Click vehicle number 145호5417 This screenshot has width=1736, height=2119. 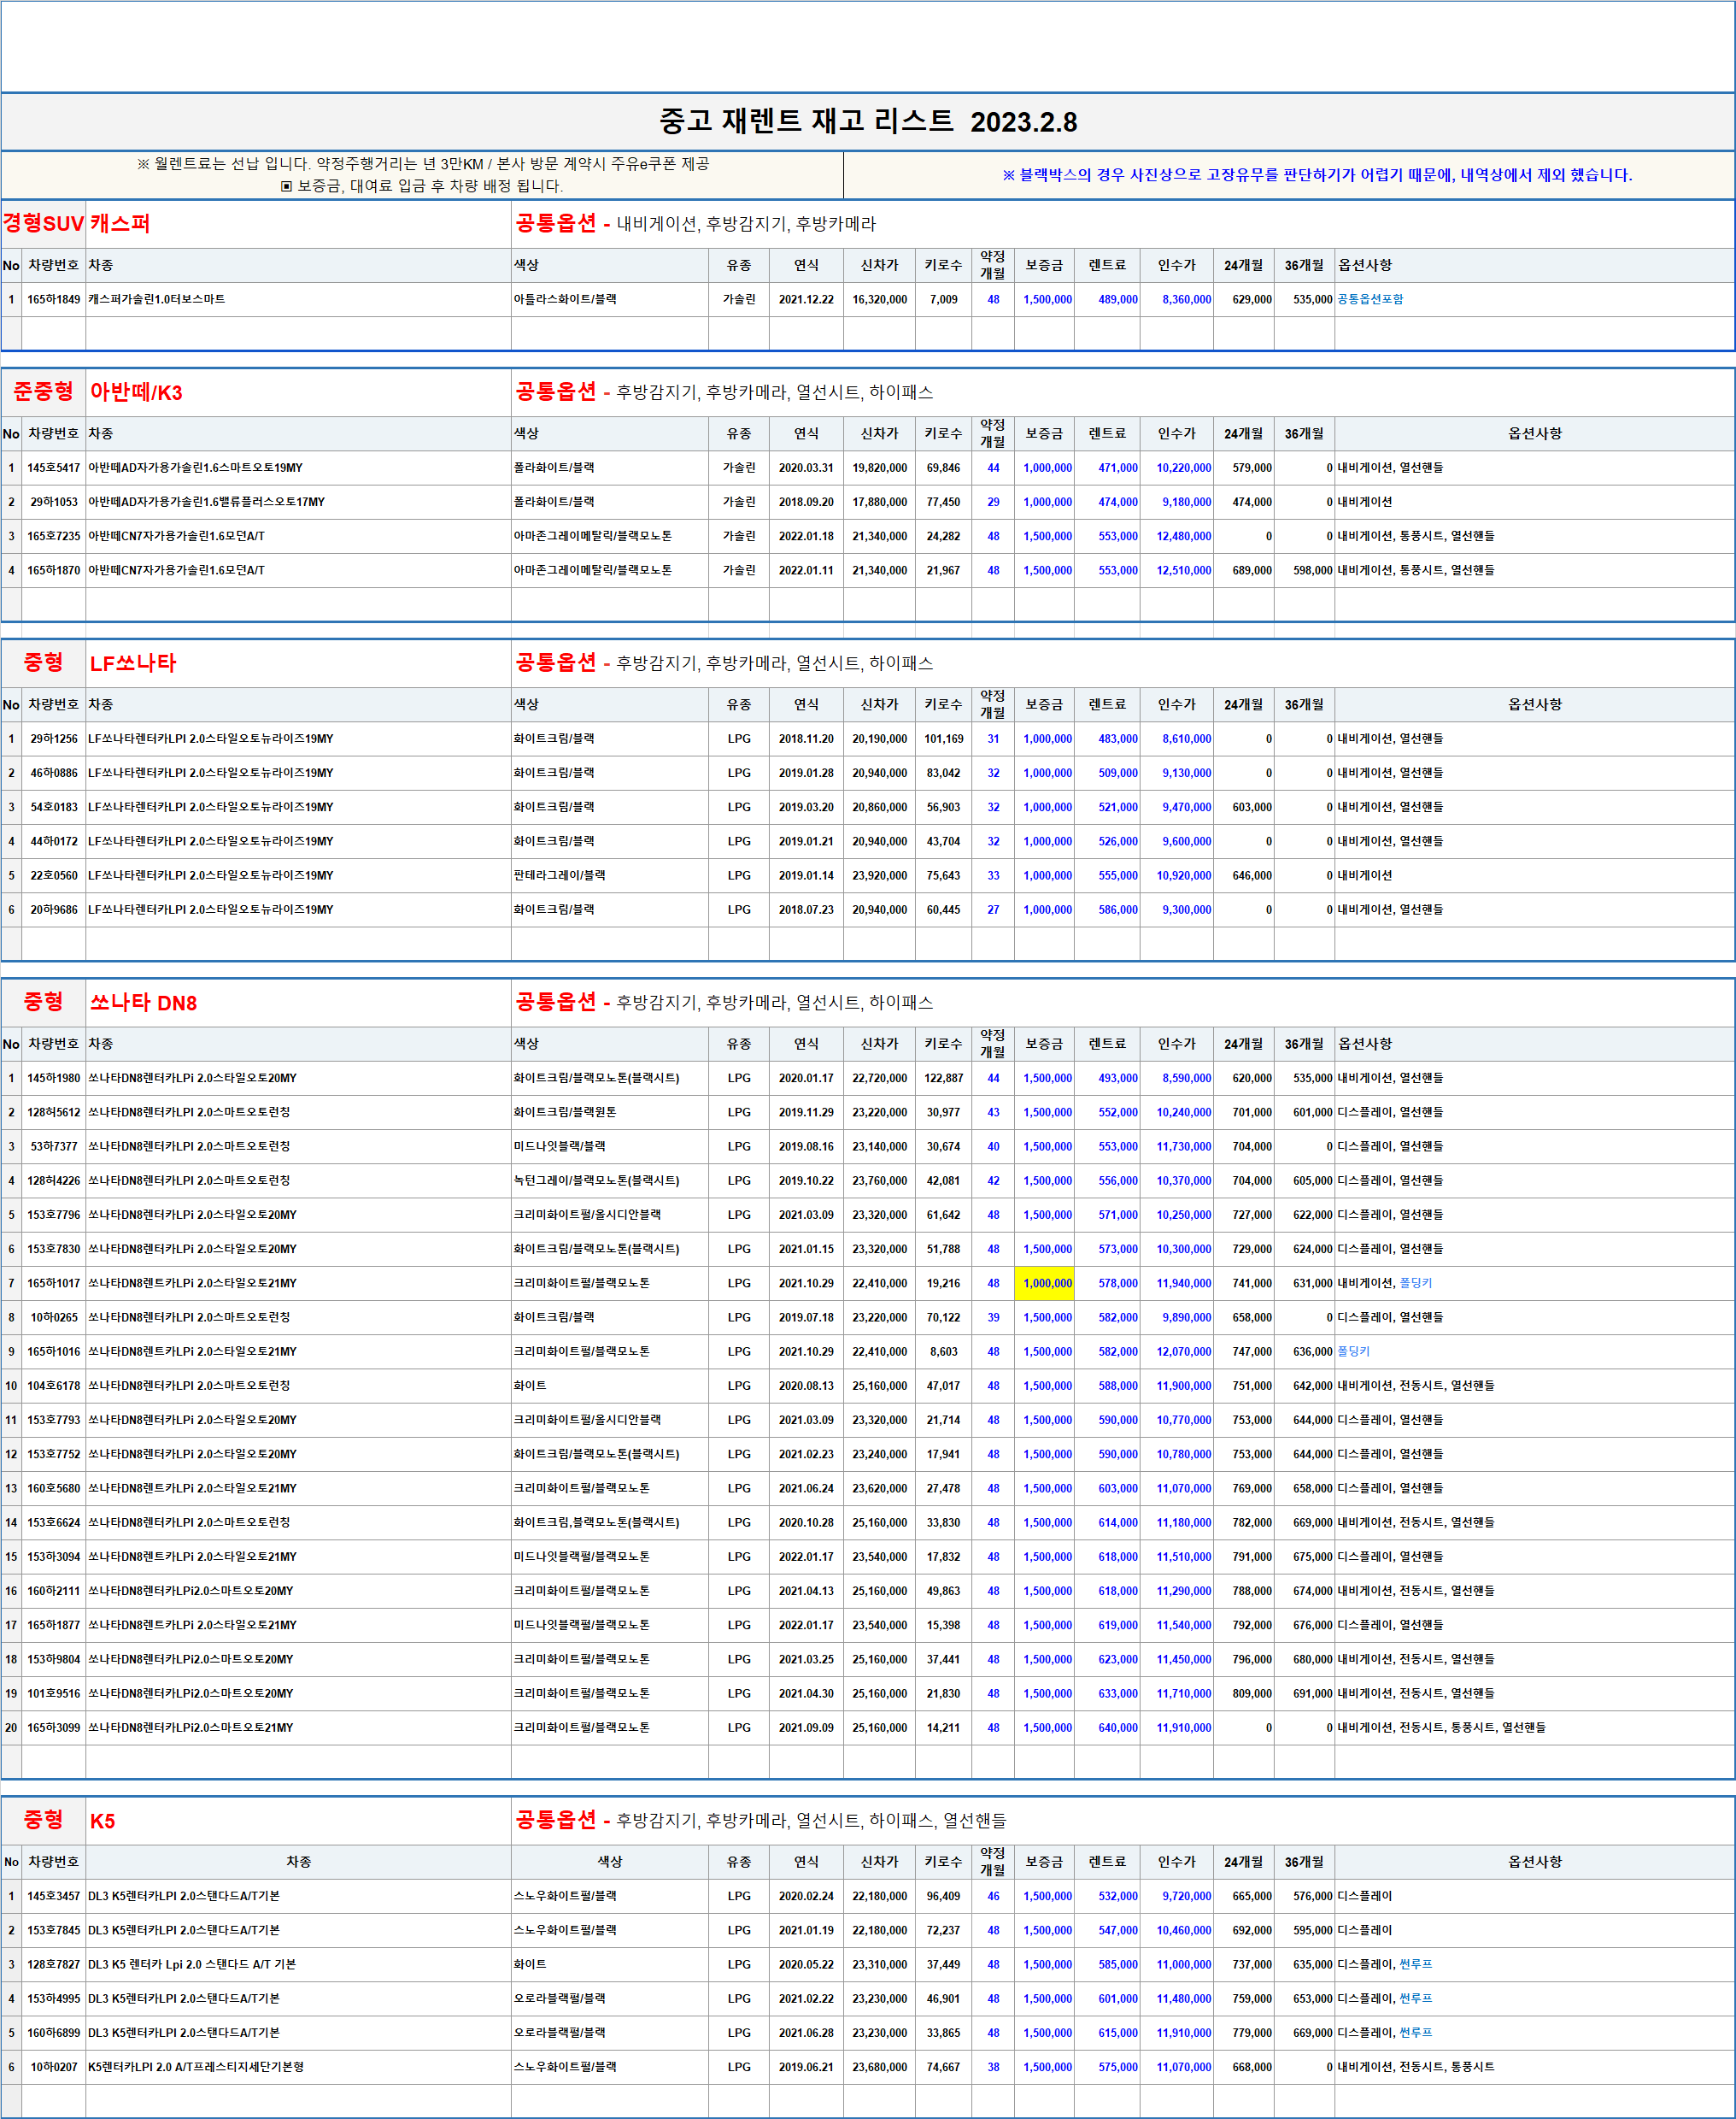(53, 468)
